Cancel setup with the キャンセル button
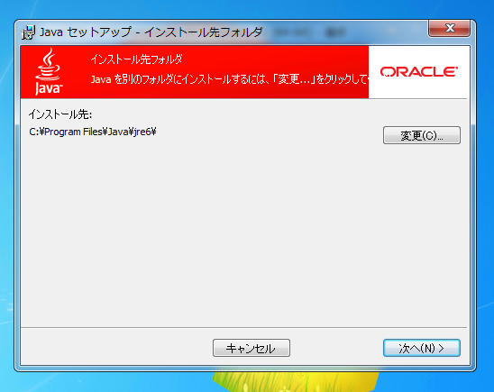Viewport: 494px width, 392px height. pyautogui.click(x=252, y=348)
